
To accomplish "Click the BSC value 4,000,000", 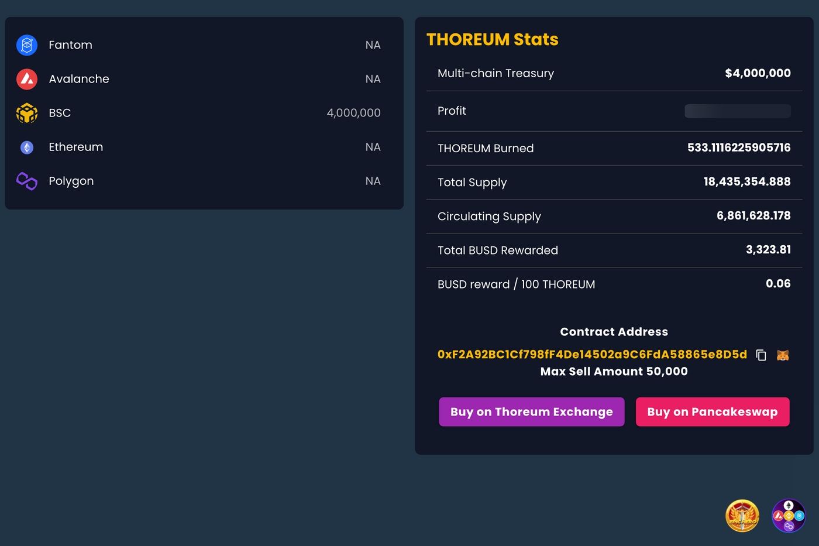I will [x=354, y=113].
